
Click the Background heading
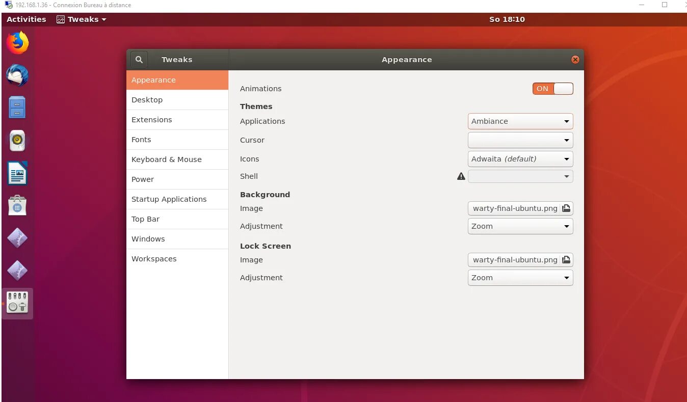click(x=265, y=195)
